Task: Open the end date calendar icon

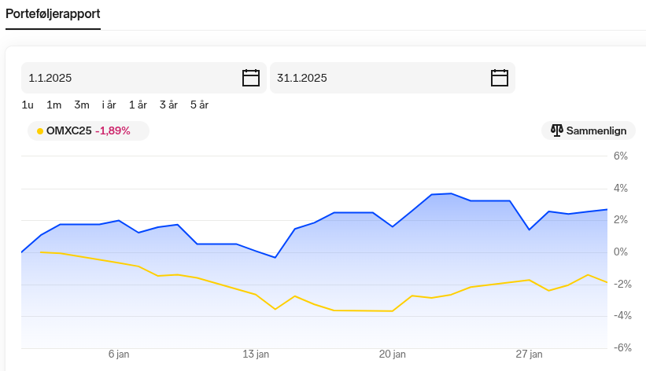Action: [x=500, y=78]
